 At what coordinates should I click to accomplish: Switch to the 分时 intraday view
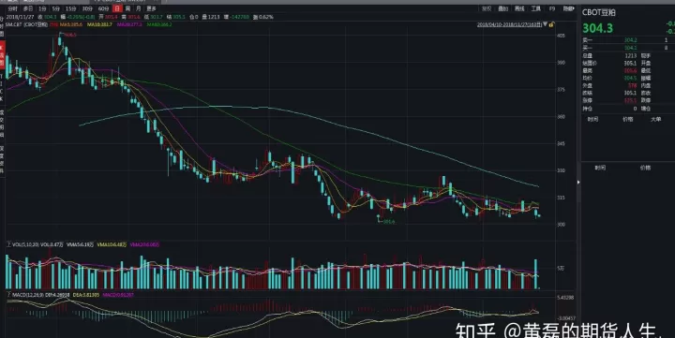click(12, 8)
